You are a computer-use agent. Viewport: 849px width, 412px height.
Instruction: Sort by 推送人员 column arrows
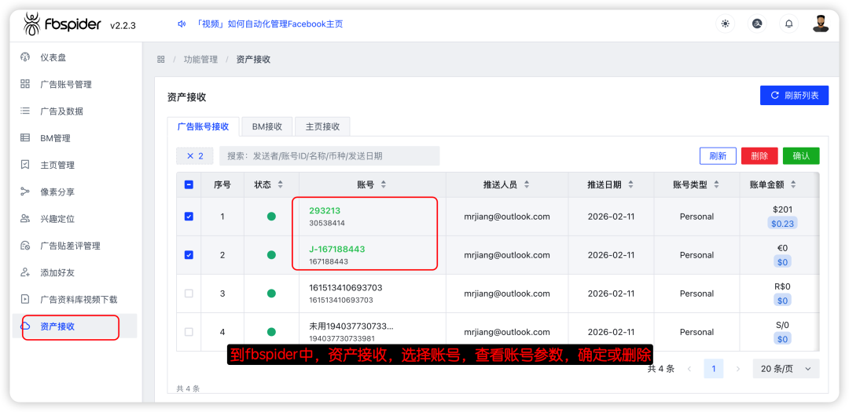(x=526, y=184)
